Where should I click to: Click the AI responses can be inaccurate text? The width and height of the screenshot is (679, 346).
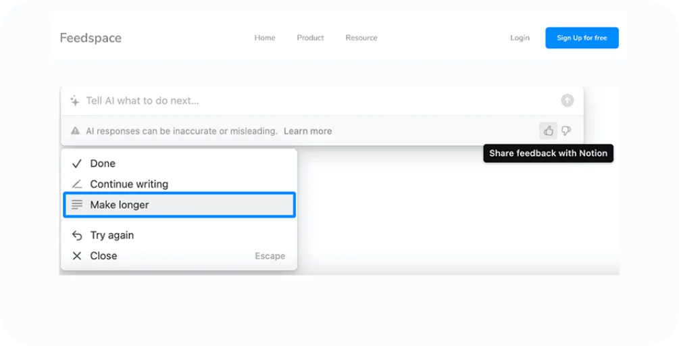point(182,131)
